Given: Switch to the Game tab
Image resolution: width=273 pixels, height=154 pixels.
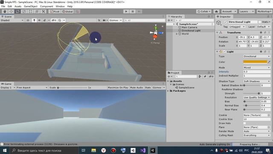Looking at the screenshot, I should coord(6,84).
